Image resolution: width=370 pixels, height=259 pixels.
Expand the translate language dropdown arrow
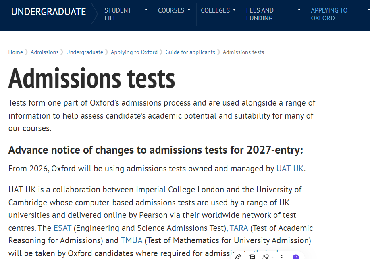(272, 257)
